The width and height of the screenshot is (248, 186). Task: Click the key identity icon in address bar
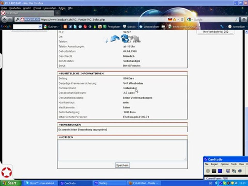[17, 20]
